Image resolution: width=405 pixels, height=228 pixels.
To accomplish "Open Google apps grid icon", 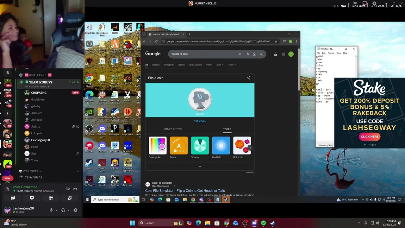I will (283, 54).
